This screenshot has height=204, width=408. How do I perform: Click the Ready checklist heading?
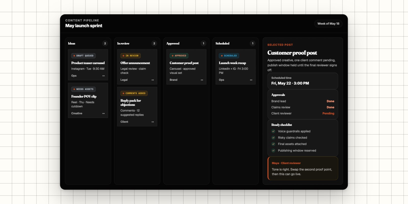tap(282, 125)
